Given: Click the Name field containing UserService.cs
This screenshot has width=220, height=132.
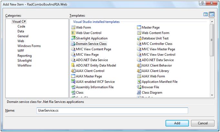Looking at the screenshot, I should coord(112,110).
